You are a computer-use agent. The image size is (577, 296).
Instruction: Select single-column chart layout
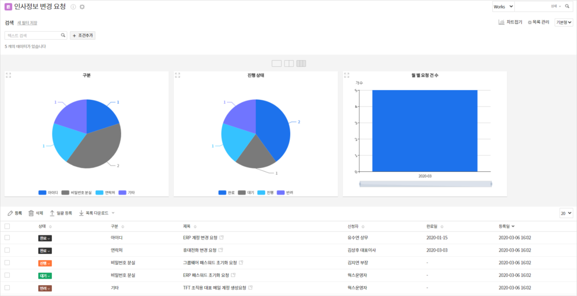tap(276, 63)
